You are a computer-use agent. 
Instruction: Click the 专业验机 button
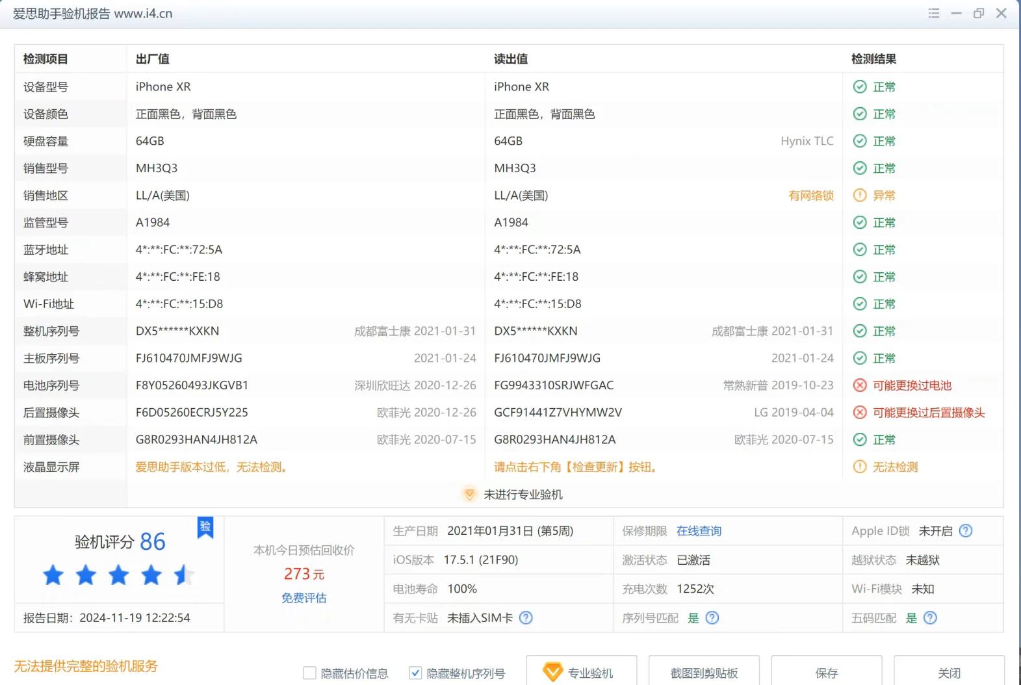tap(581, 672)
